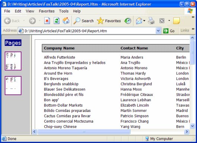Click the Links toolbar label
The image size is (197, 143).
(x=185, y=30)
